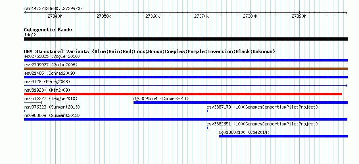Open the dgv3595n54 (Cooper2011) label
This screenshot has width=359, height=164.
[x=161, y=98]
